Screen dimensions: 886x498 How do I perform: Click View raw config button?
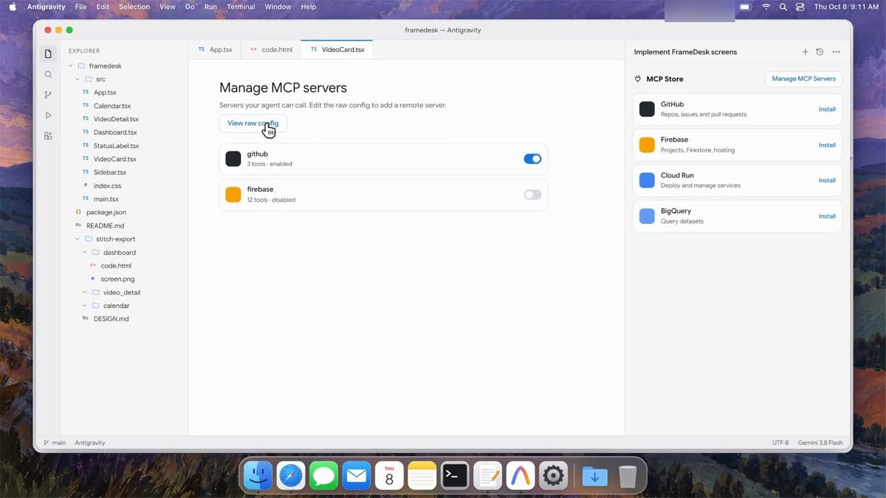pos(253,123)
